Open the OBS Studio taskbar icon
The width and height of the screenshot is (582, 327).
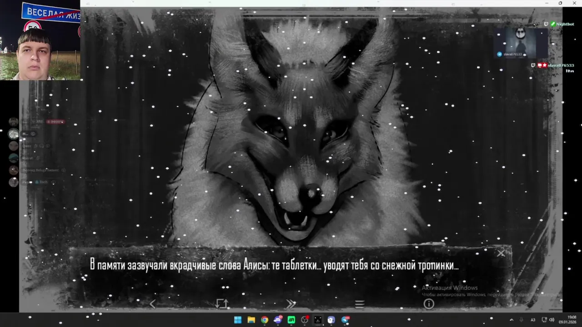coord(305,320)
